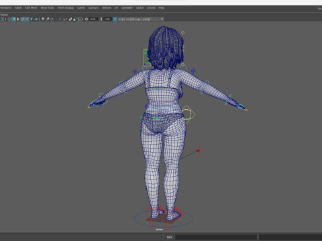Toggle the smooth shade all icon

[14, 19]
